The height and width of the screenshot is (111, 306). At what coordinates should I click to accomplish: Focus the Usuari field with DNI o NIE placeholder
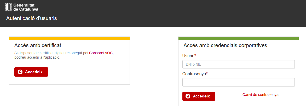coord(239,64)
